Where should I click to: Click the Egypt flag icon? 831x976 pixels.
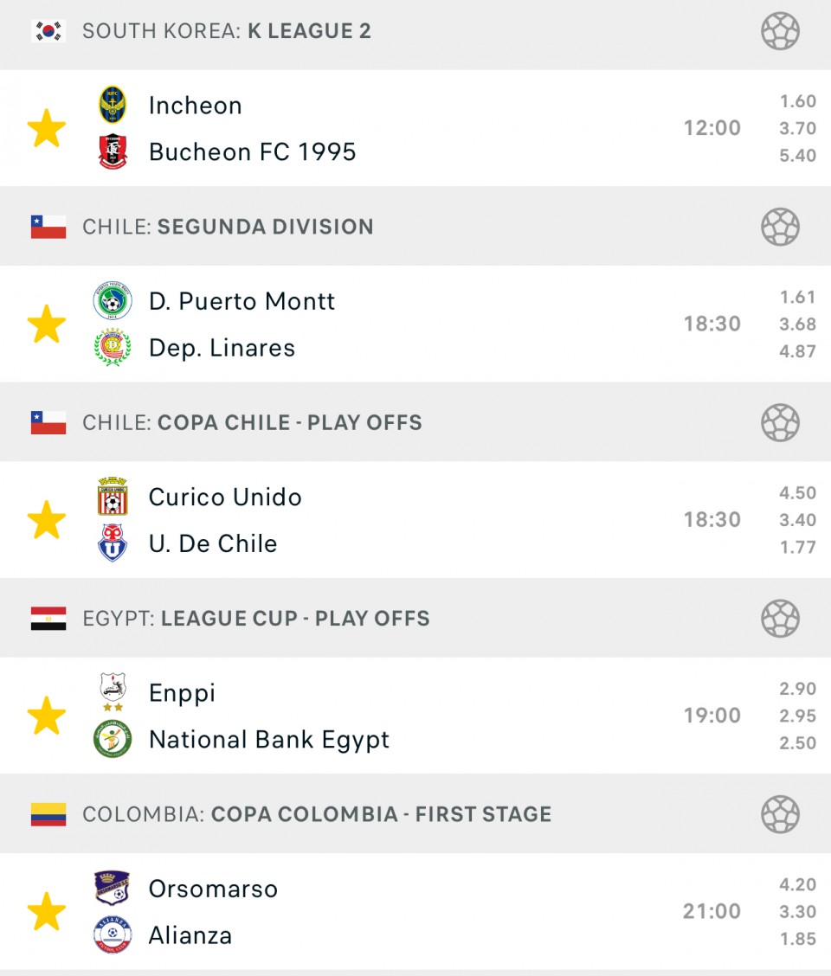[x=48, y=619]
